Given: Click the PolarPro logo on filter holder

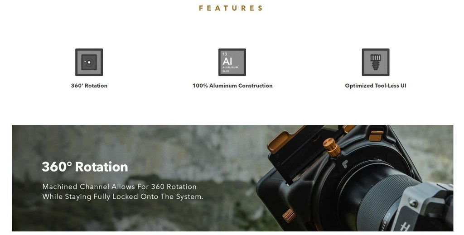Looking at the screenshot, I should [x=345, y=164].
